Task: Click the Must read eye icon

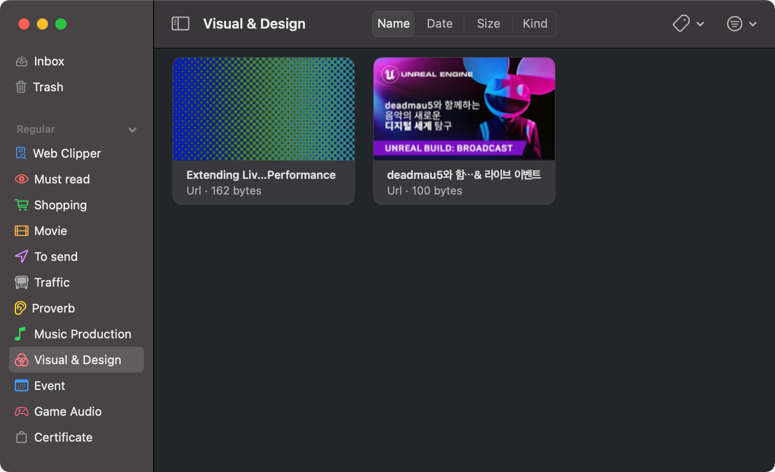Action: coord(22,179)
